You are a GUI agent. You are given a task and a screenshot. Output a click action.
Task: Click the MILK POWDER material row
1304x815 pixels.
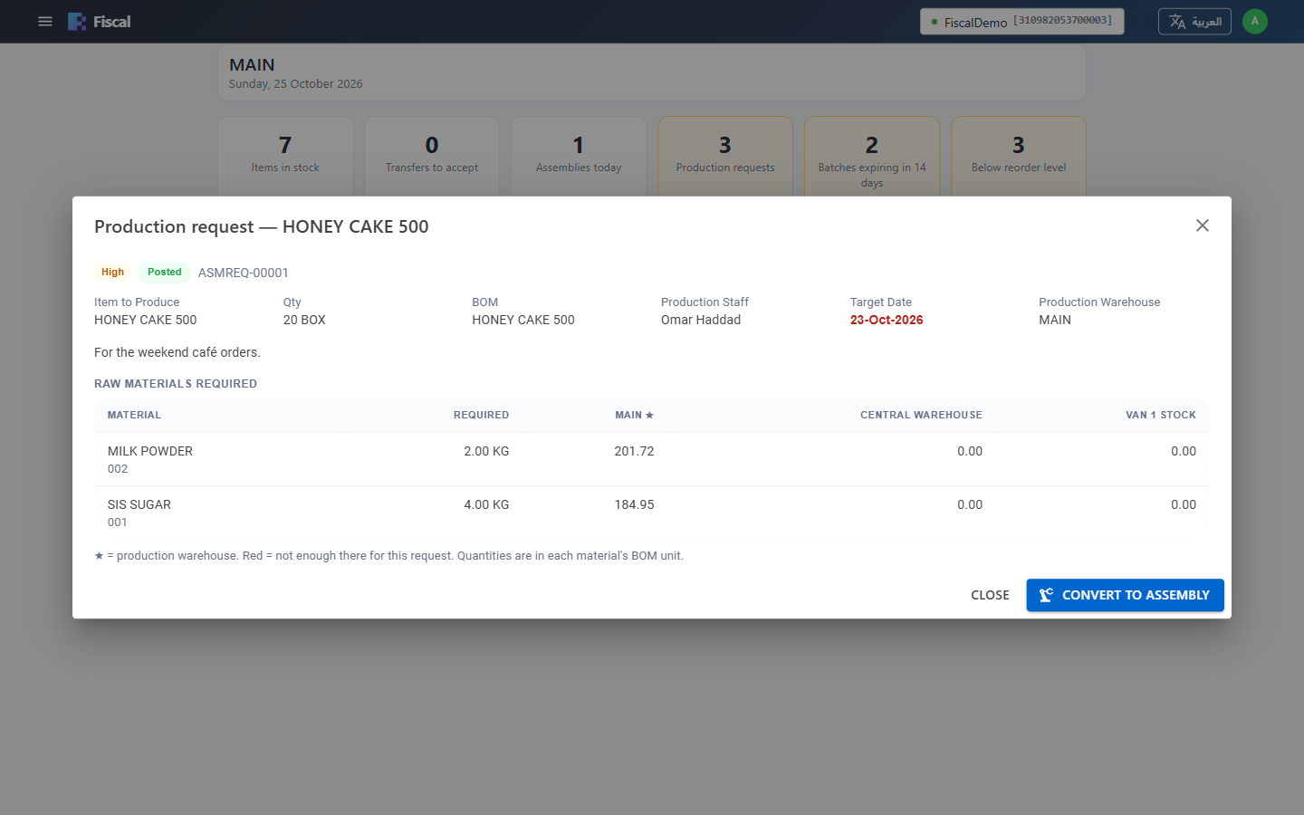tap(652, 459)
